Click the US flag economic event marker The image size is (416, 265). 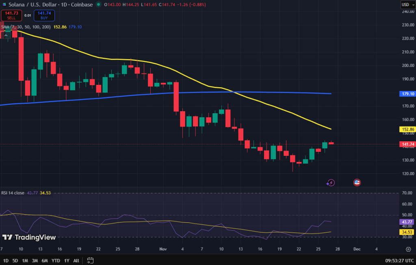357,183
